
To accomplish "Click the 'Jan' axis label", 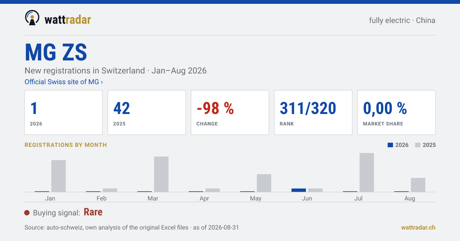I will tap(50, 198).
